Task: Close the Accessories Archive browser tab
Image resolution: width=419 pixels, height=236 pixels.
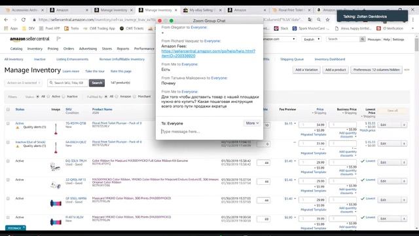Action: click(42, 10)
